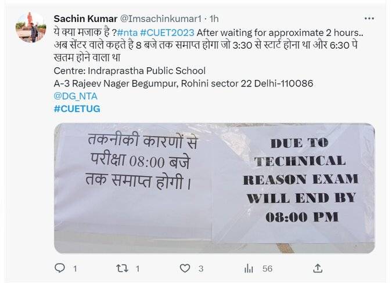Screen dimensions: 392x283
Task: Retweet this post via the arrows icon
Action: click(123, 269)
